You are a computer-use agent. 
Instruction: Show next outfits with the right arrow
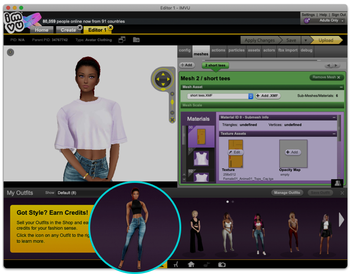pyautogui.click(x=342, y=219)
